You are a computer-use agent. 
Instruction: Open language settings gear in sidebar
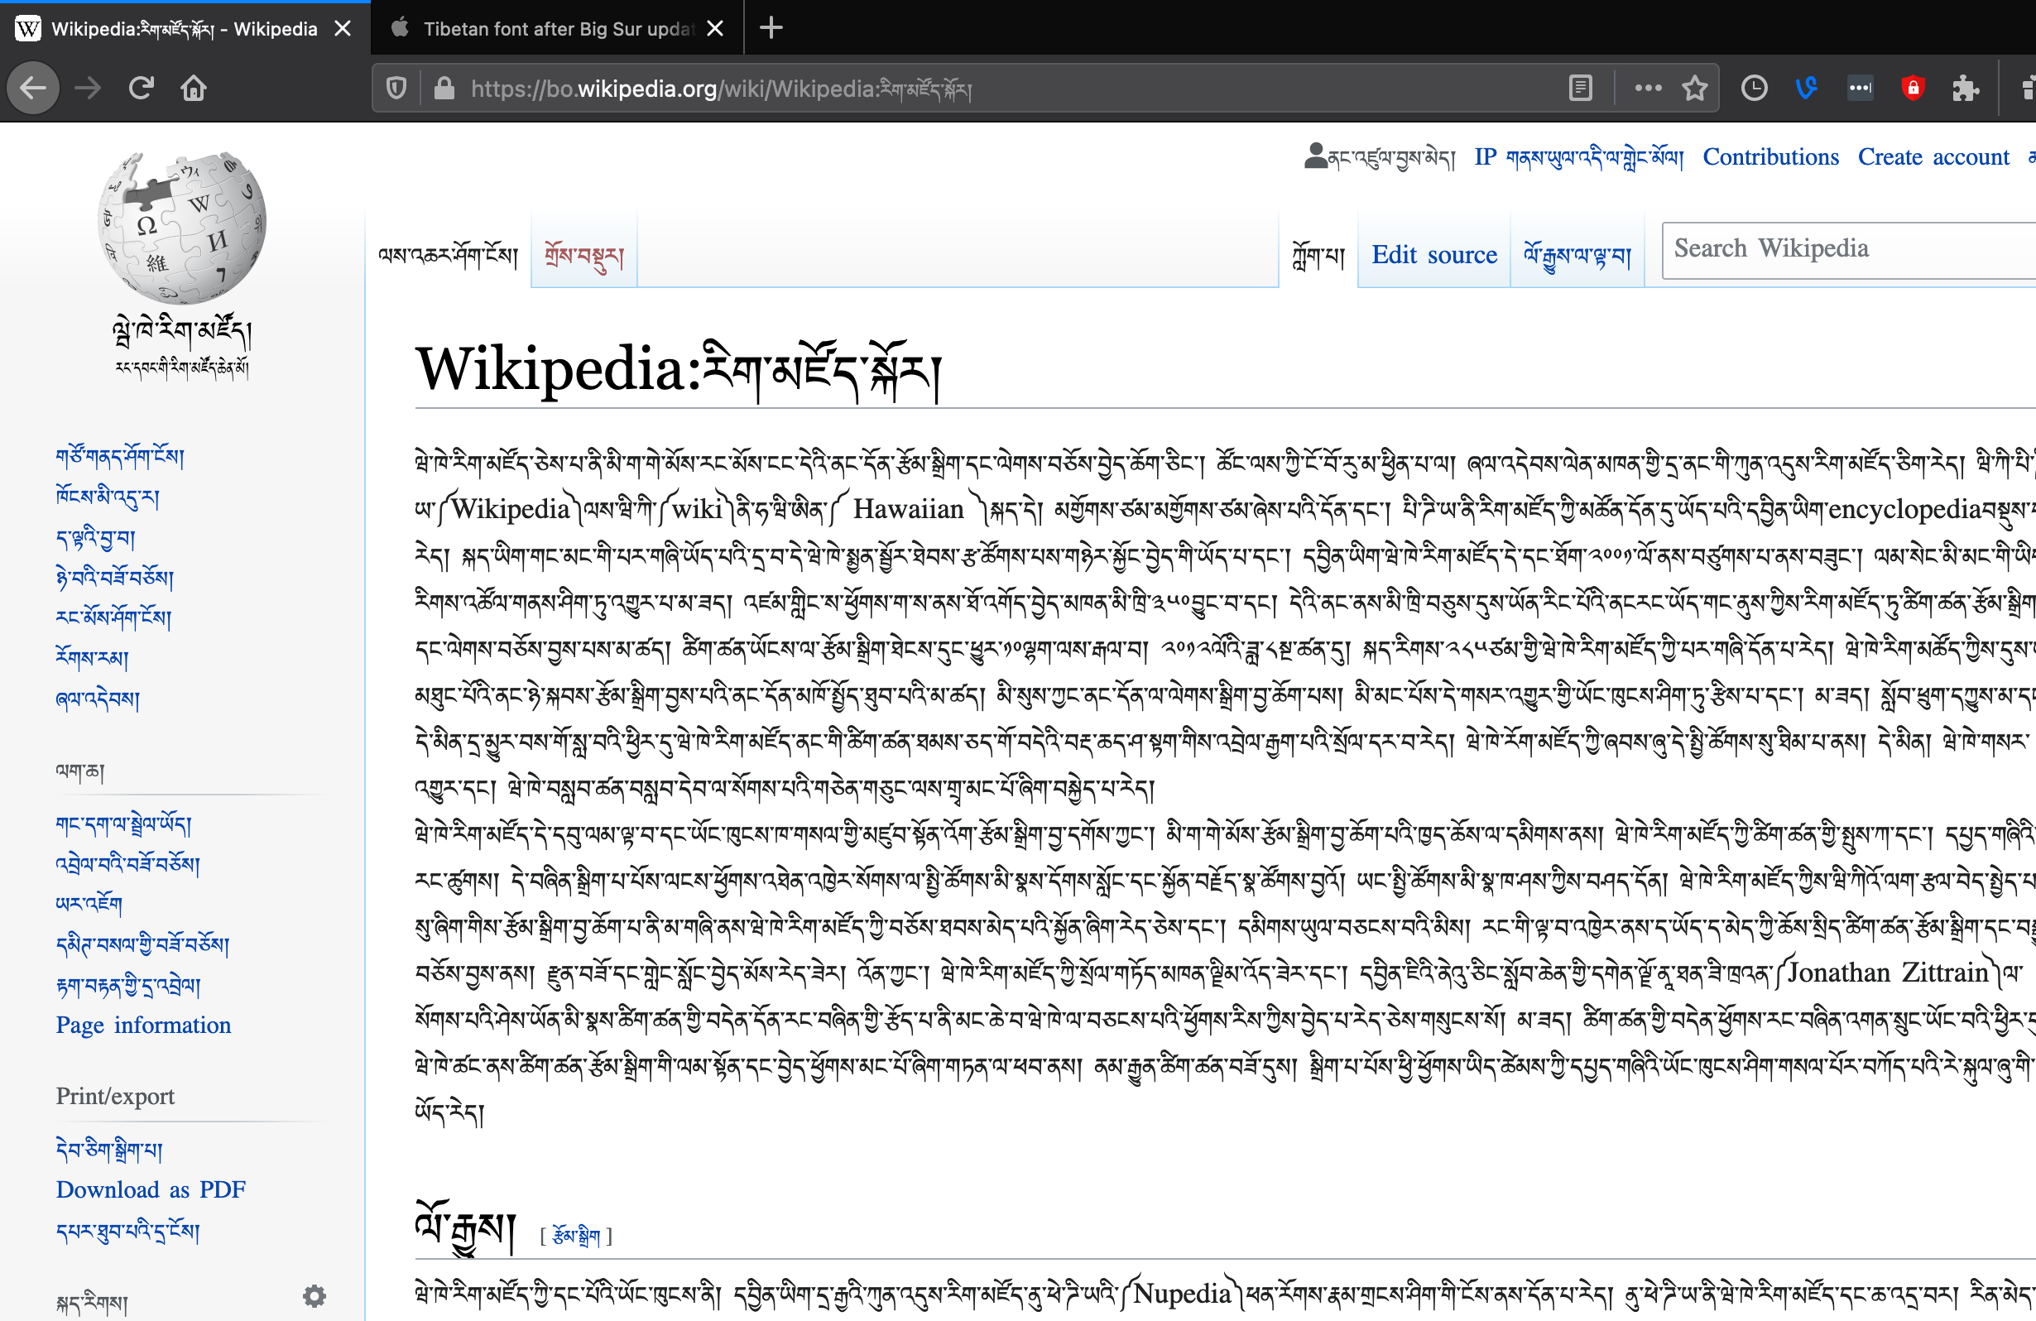[314, 1295]
